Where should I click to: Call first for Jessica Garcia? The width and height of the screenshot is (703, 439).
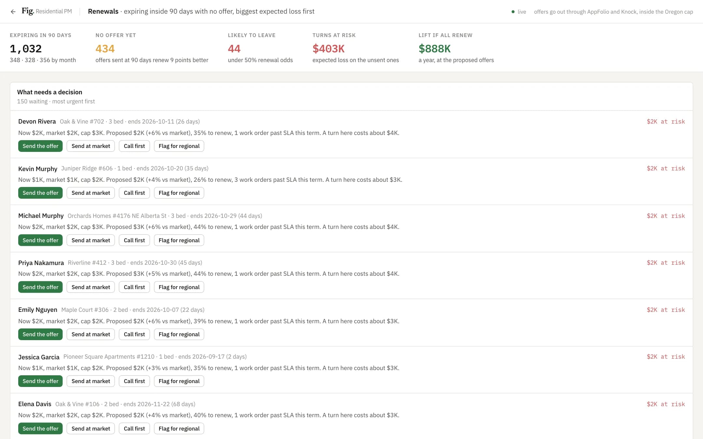134,381
